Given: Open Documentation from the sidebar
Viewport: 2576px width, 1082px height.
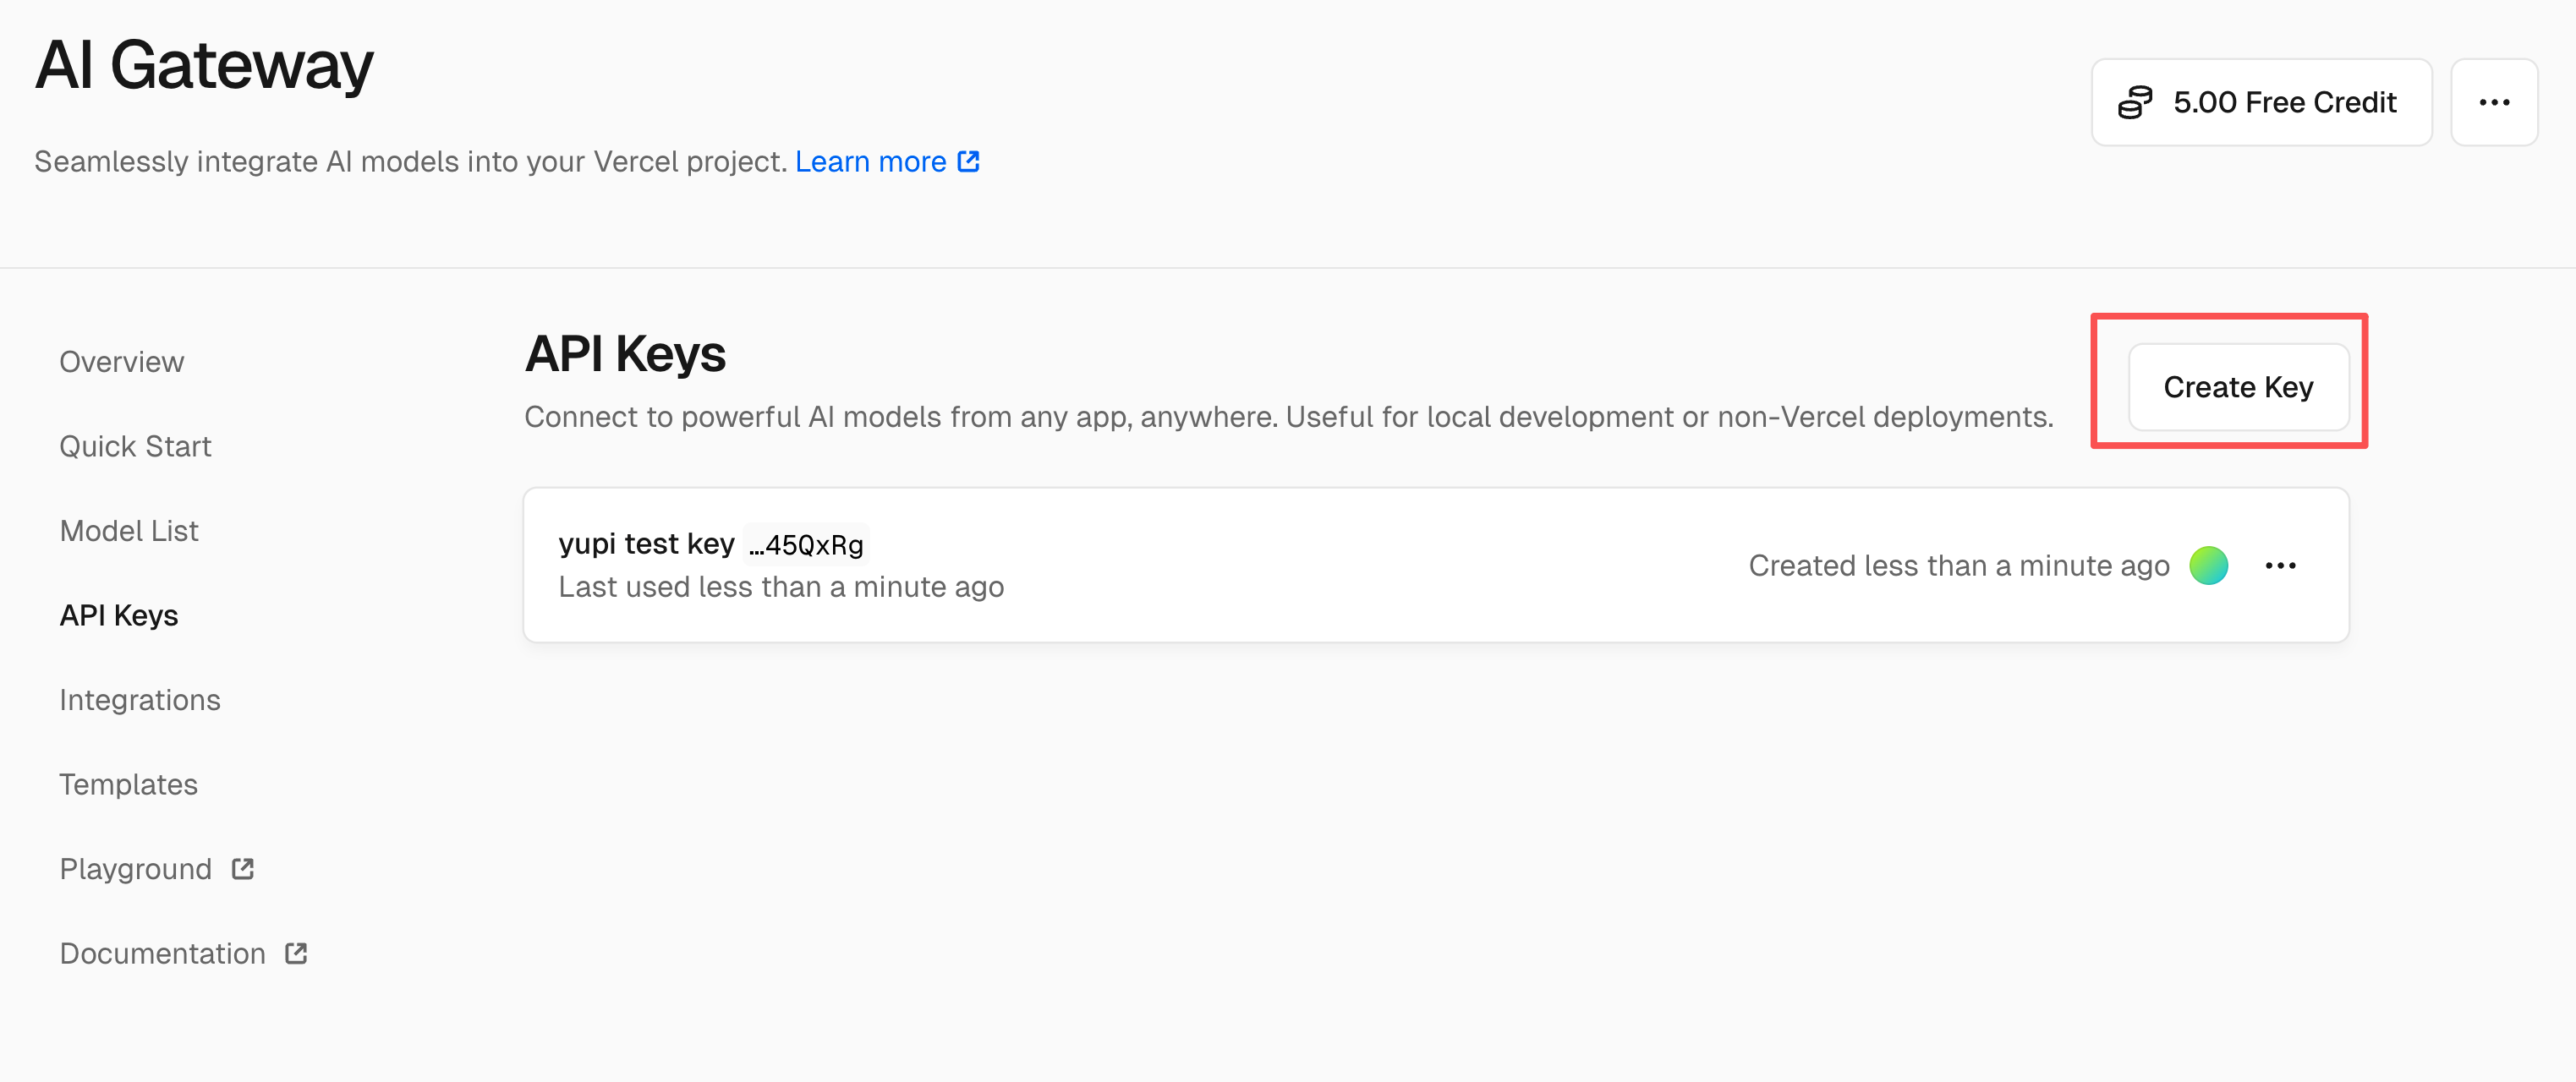Looking at the screenshot, I should [162, 953].
